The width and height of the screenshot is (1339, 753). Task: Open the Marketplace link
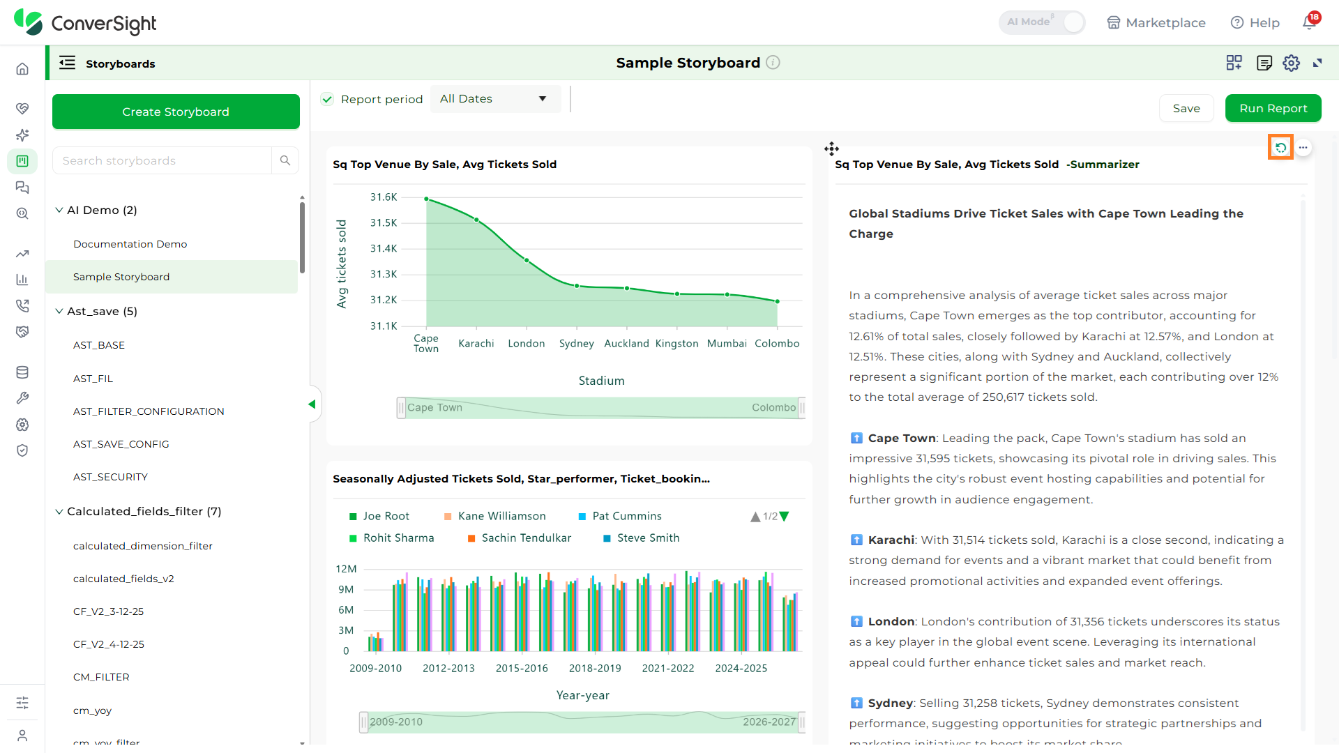(x=1156, y=22)
